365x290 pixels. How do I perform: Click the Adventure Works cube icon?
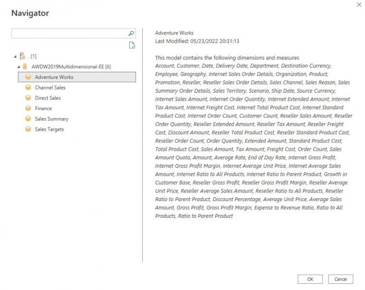[x=28, y=77]
